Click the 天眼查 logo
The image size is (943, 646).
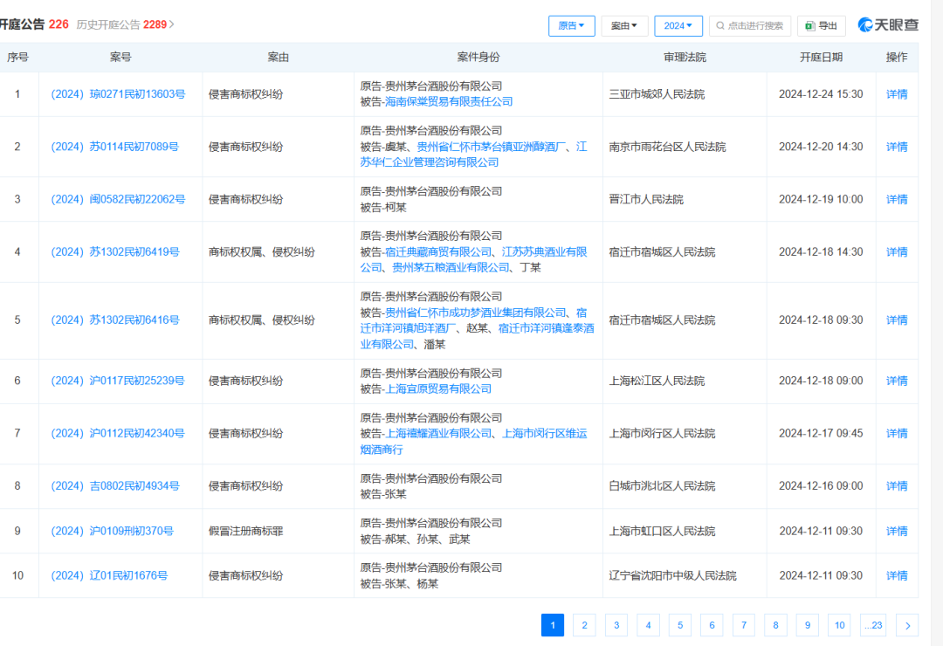(x=888, y=24)
